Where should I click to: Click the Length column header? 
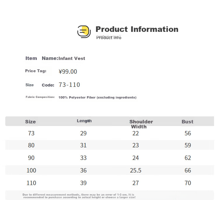pyautogui.click(x=84, y=121)
